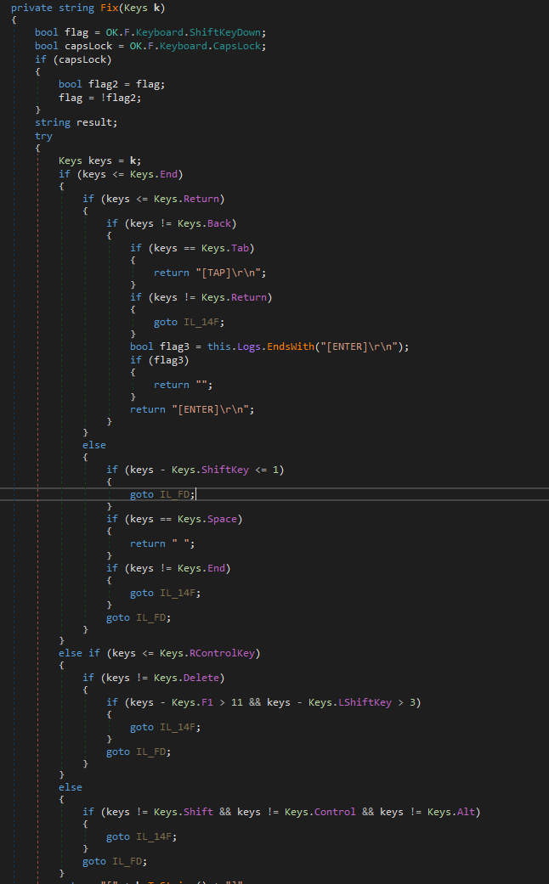Click ShiftKey in 'keys - Keys.ShiftKey <= 1'

click(x=224, y=470)
